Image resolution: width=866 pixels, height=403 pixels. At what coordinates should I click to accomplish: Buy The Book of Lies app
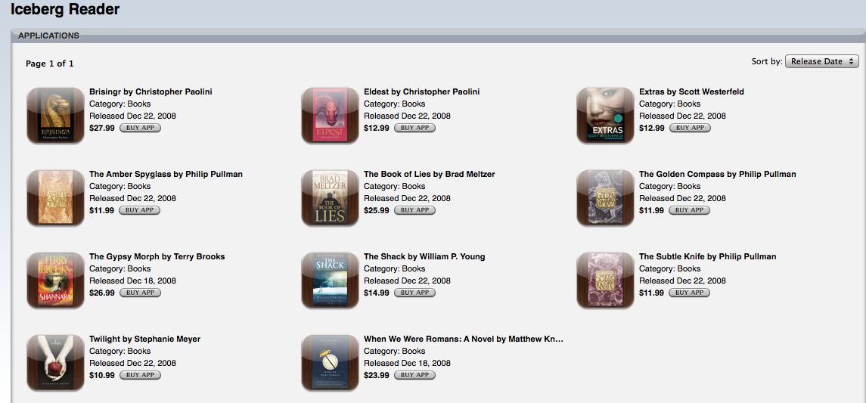414,210
